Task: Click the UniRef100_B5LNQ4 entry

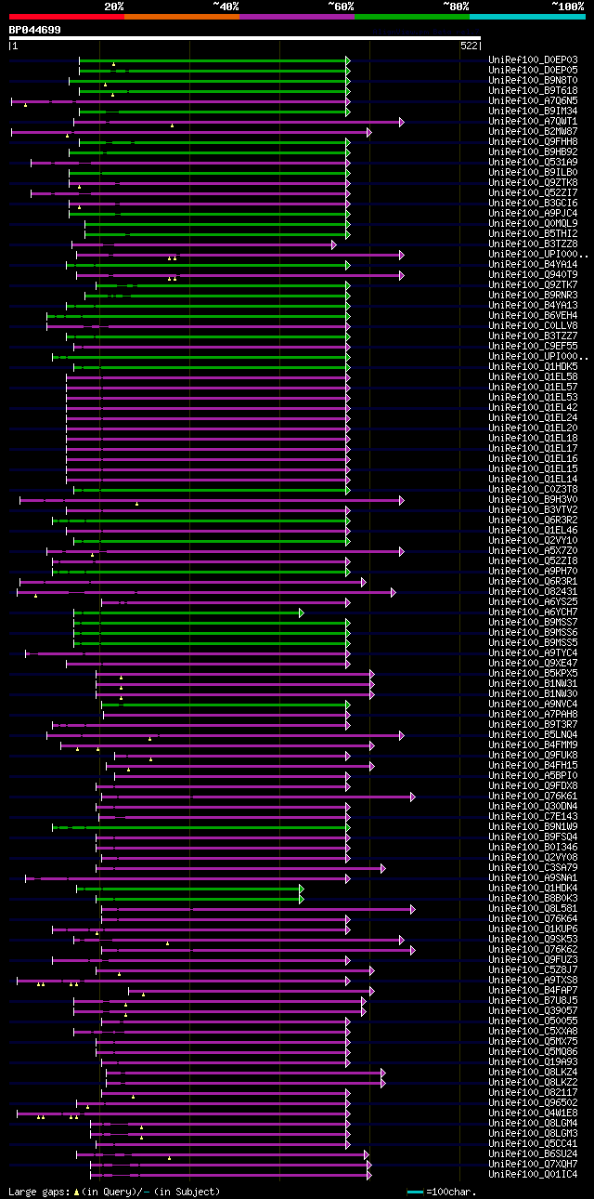Action: click(x=533, y=735)
